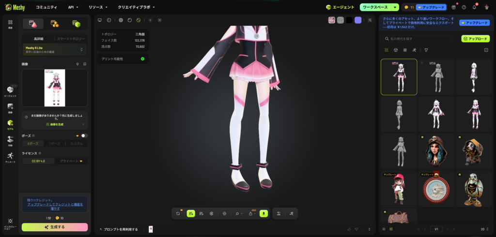This screenshot has height=237, width=496.
Task: Click プロンプトを再利用する
Action: pyautogui.click(x=119, y=229)
